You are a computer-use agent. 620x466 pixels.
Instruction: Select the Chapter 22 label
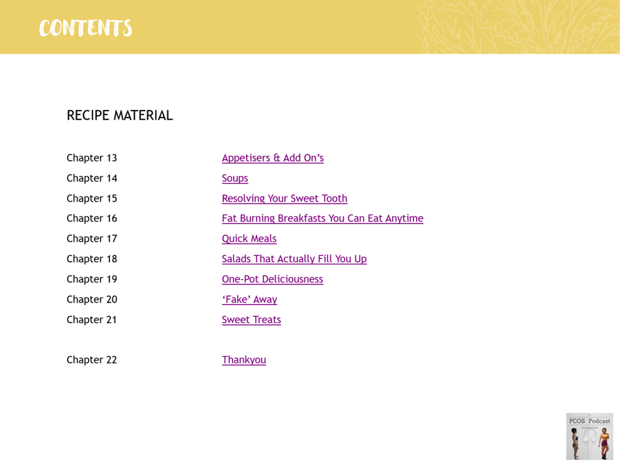pos(92,359)
